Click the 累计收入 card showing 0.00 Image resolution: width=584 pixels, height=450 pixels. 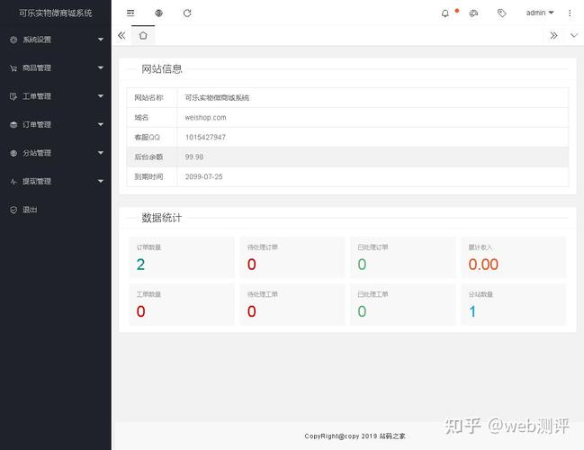click(514, 257)
